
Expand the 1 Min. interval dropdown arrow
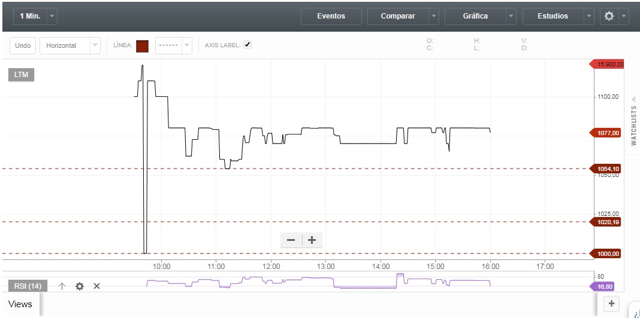point(52,16)
